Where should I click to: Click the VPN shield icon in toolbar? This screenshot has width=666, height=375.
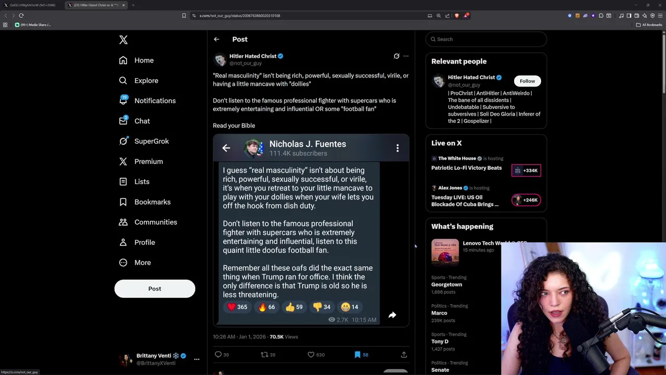(x=652, y=16)
